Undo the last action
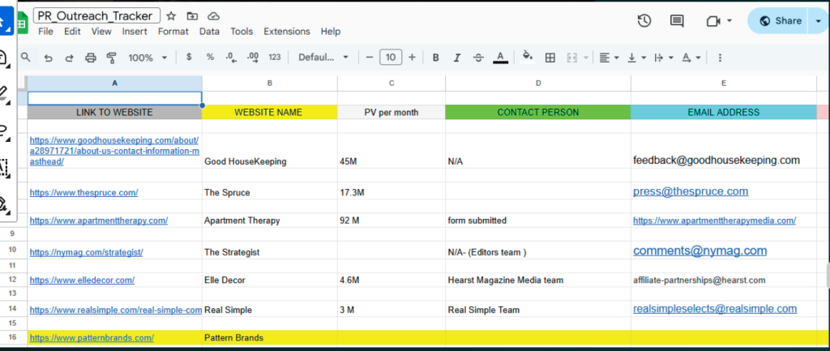Viewport: 830px width, 351px height. click(48, 58)
